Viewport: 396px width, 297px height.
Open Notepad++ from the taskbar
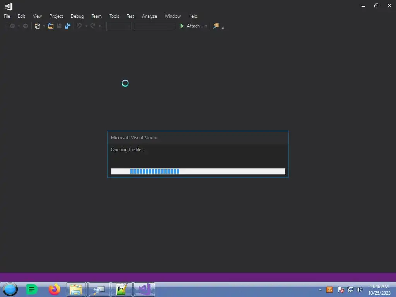122,289
